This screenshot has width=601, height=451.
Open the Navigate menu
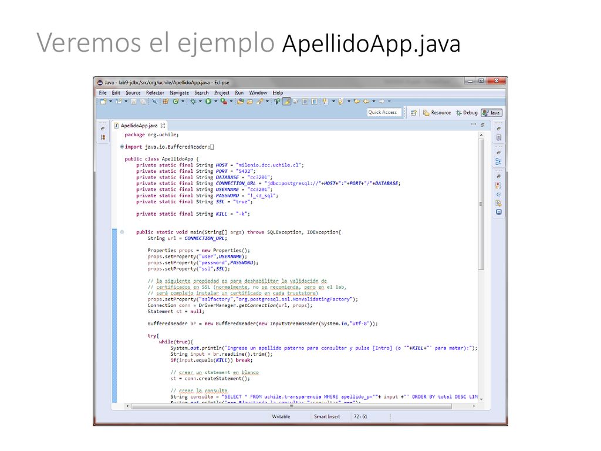click(x=179, y=93)
